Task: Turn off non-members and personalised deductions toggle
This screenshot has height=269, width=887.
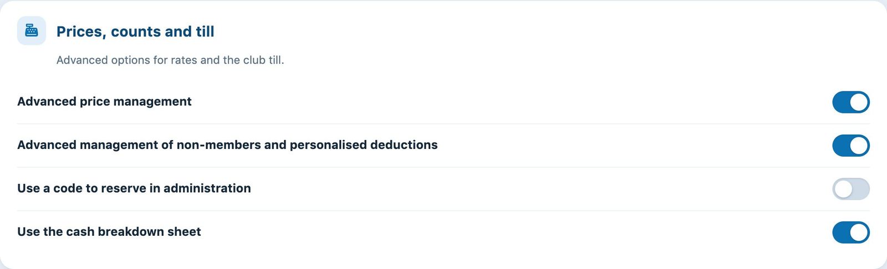Action: (x=850, y=146)
